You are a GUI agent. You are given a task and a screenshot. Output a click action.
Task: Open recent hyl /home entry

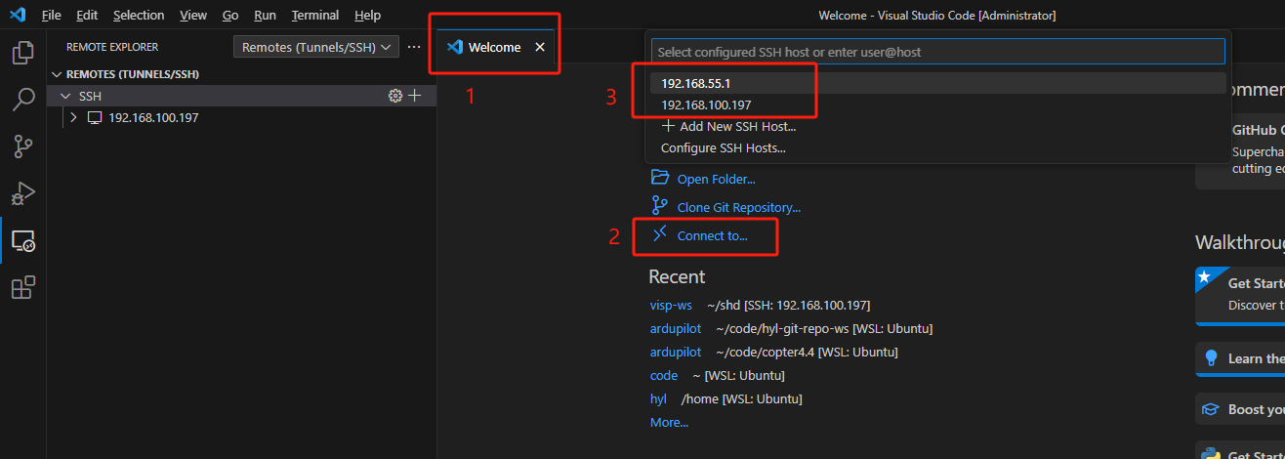pyautogui.click(x=658, y=398)
